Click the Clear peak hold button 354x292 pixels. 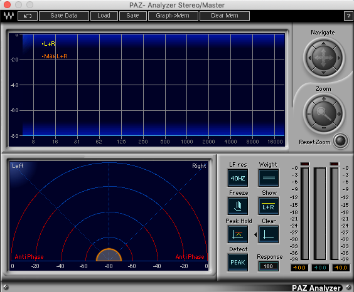click(268, 234)
